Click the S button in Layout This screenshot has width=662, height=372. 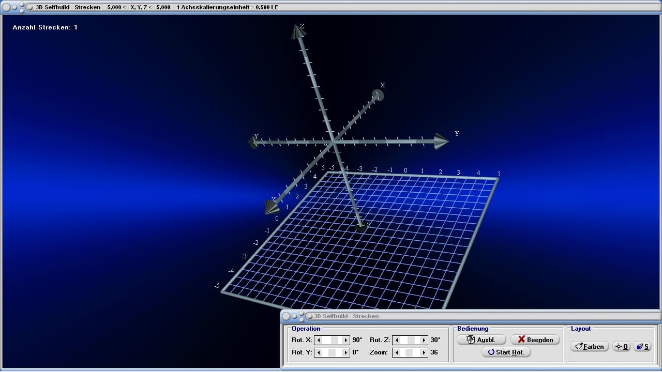pyautogui.click(x=642, y=346)
